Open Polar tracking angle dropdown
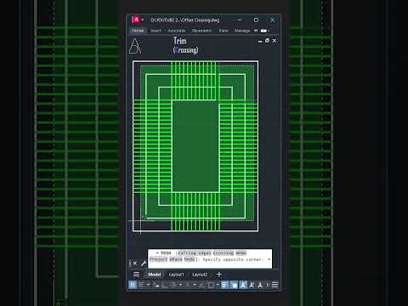408x306 pixels. click(x=180, y=285)
